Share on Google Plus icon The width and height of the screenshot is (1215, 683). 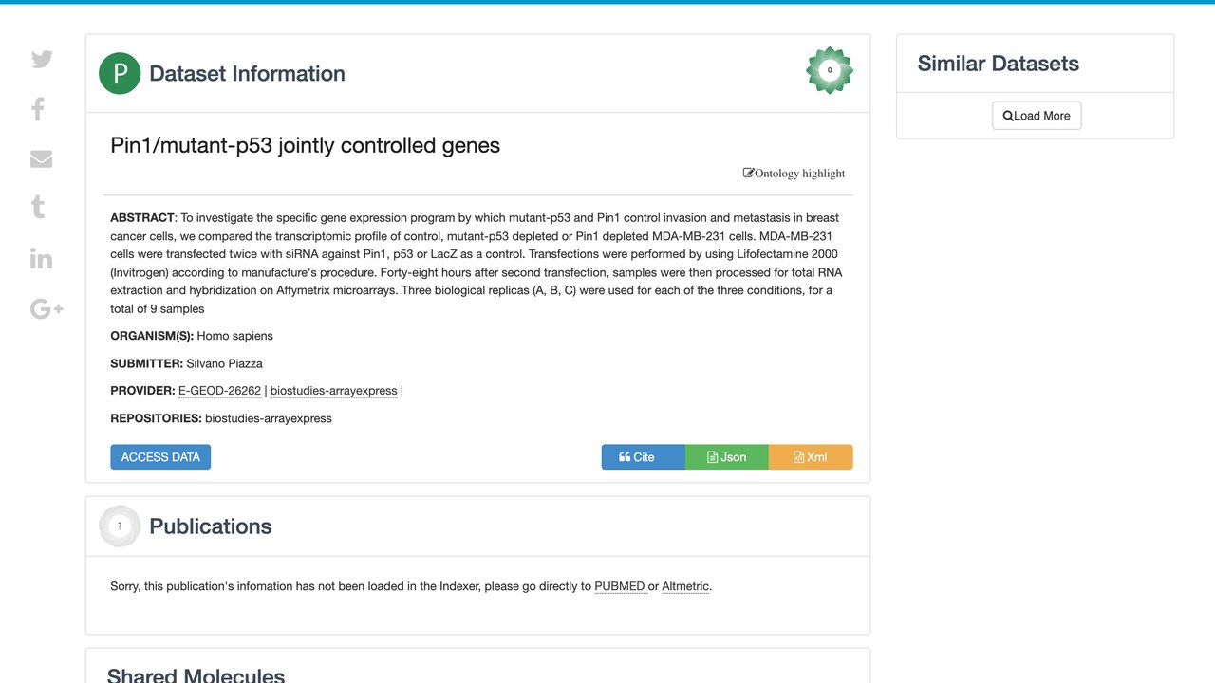click(47, 308)
